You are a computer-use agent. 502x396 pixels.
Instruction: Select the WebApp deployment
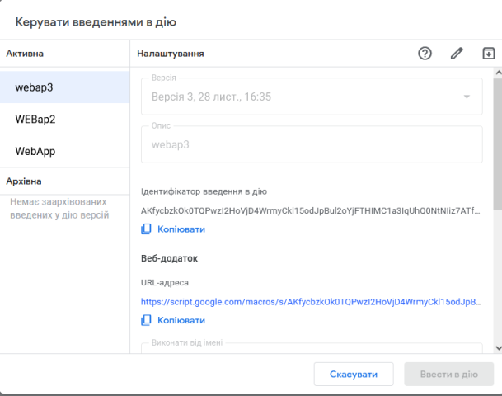65,152
